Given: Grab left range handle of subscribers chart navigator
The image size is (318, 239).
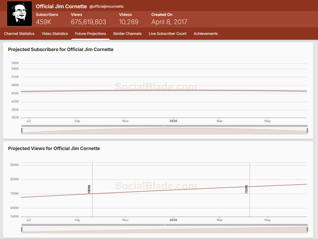Looking at the screenshot, I should click(22, 131).
